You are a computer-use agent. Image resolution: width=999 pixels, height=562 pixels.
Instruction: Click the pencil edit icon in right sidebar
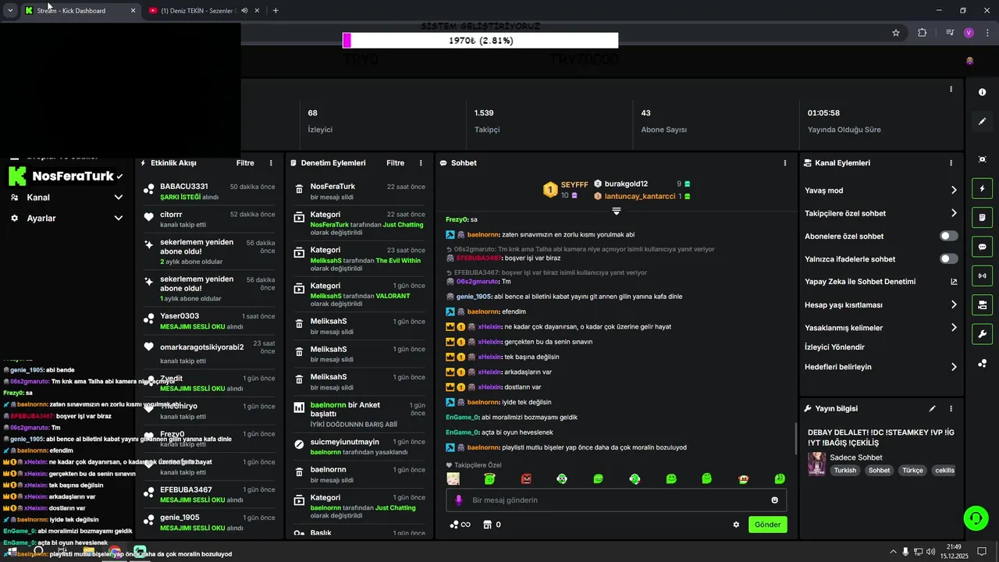pos(982,122)
